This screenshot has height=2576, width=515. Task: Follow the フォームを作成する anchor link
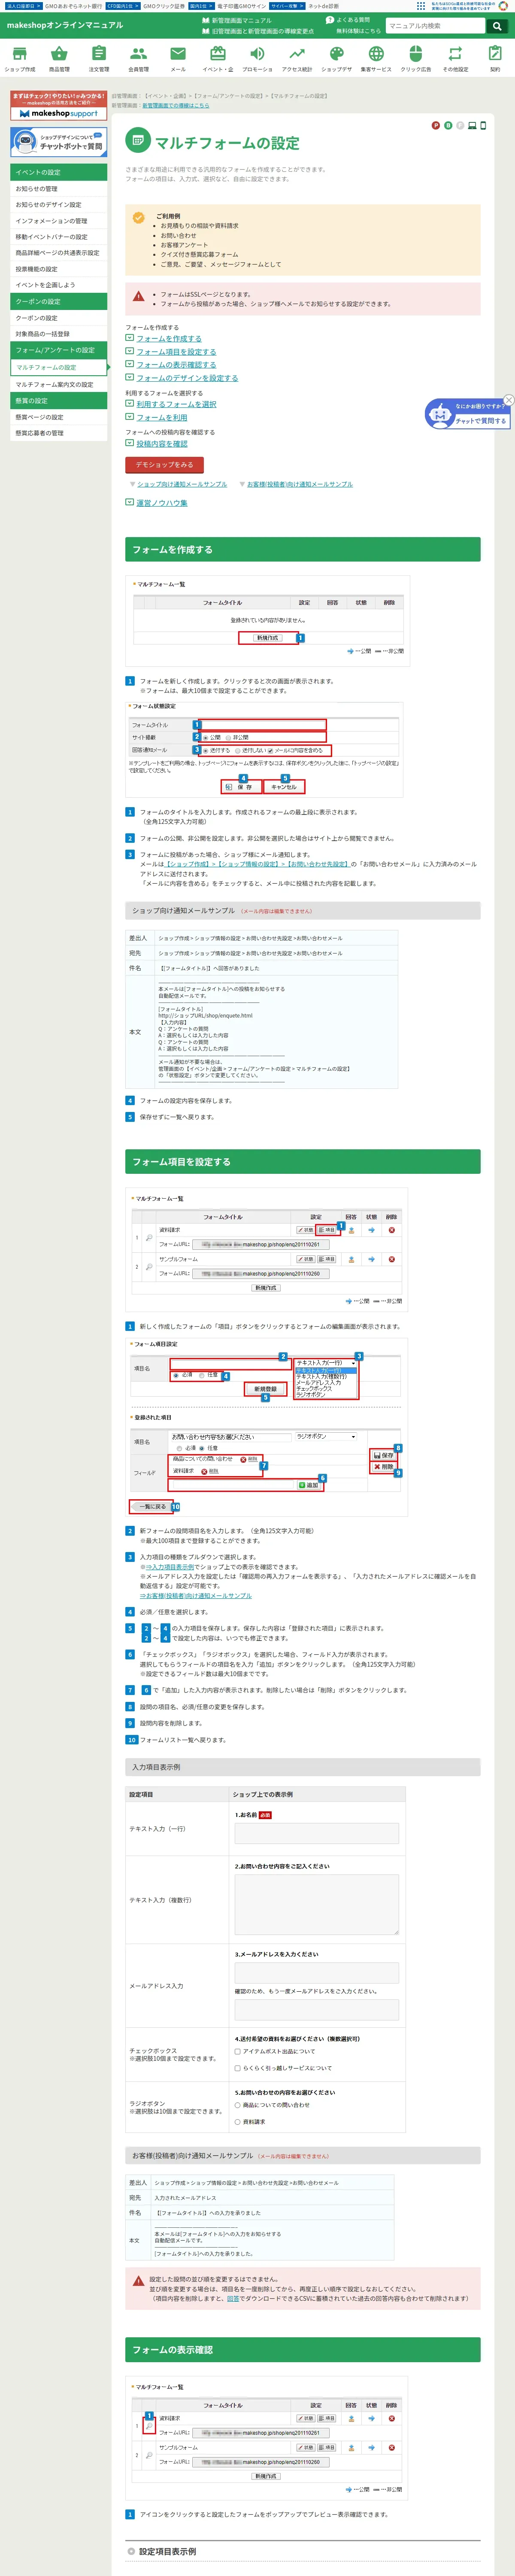(x=169, y=339)
